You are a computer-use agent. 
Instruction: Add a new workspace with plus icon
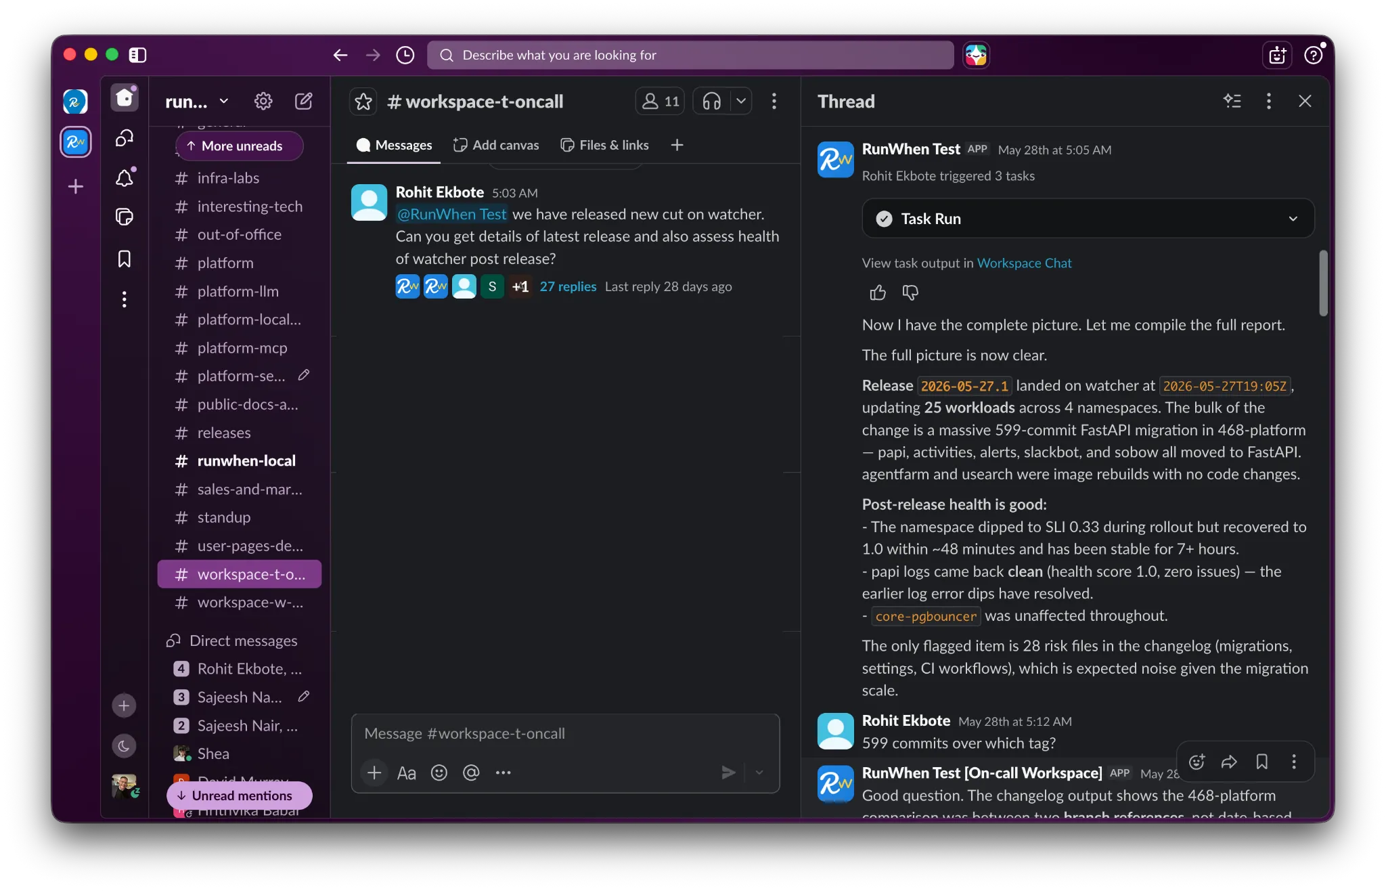[x=76, y=186]
